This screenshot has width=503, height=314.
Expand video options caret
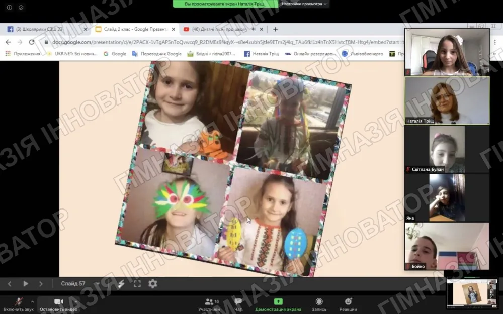(76, 301)
